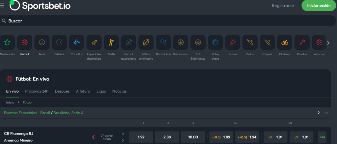Click the Buscar search field
This screenshot has height=144, width=337.
[x=165, y=21]
